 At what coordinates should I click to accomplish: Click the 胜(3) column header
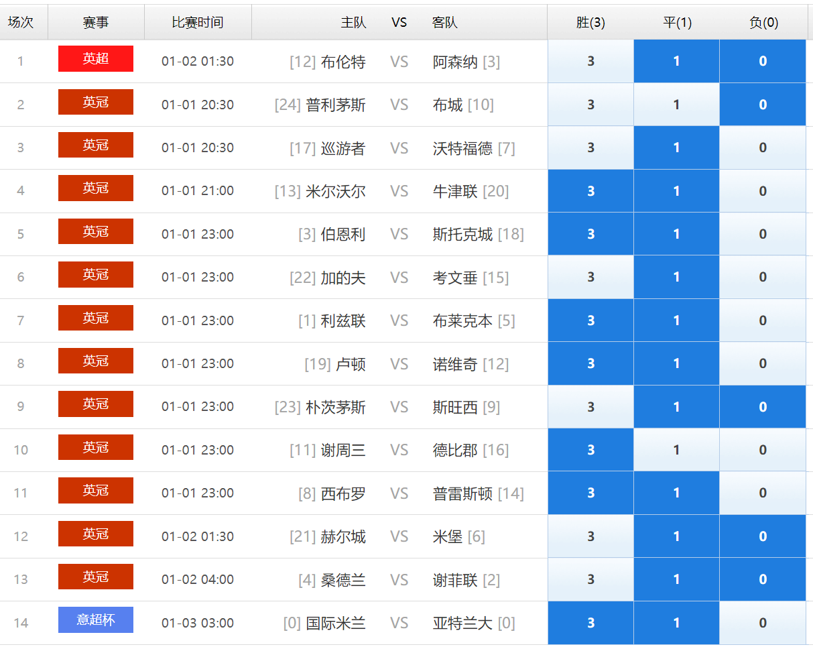590,22
